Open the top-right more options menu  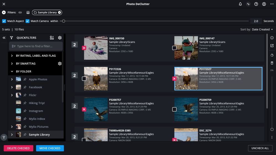[272, 4]
